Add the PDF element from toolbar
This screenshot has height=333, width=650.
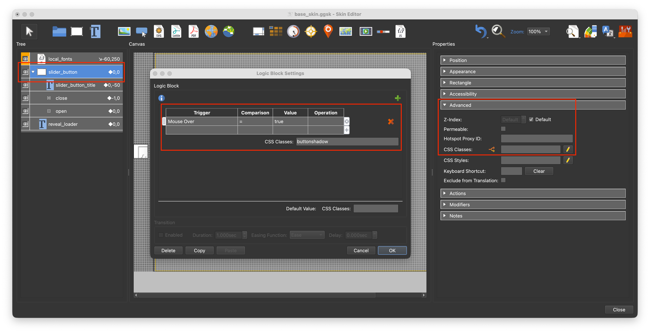tap(193, 32)
